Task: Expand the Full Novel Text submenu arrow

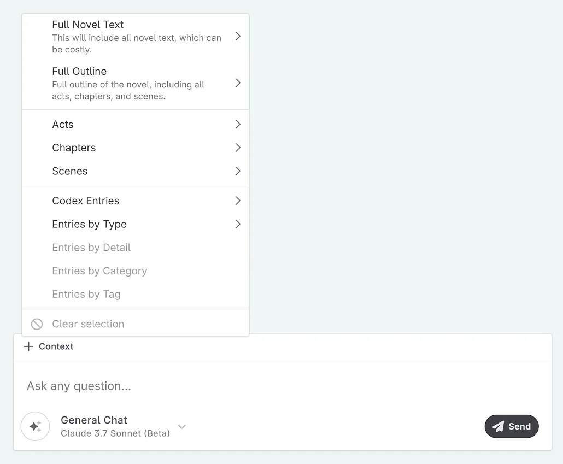Action: point(238,36)
